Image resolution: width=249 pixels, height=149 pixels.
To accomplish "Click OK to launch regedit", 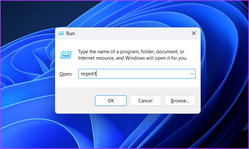I will click(111, 101).
